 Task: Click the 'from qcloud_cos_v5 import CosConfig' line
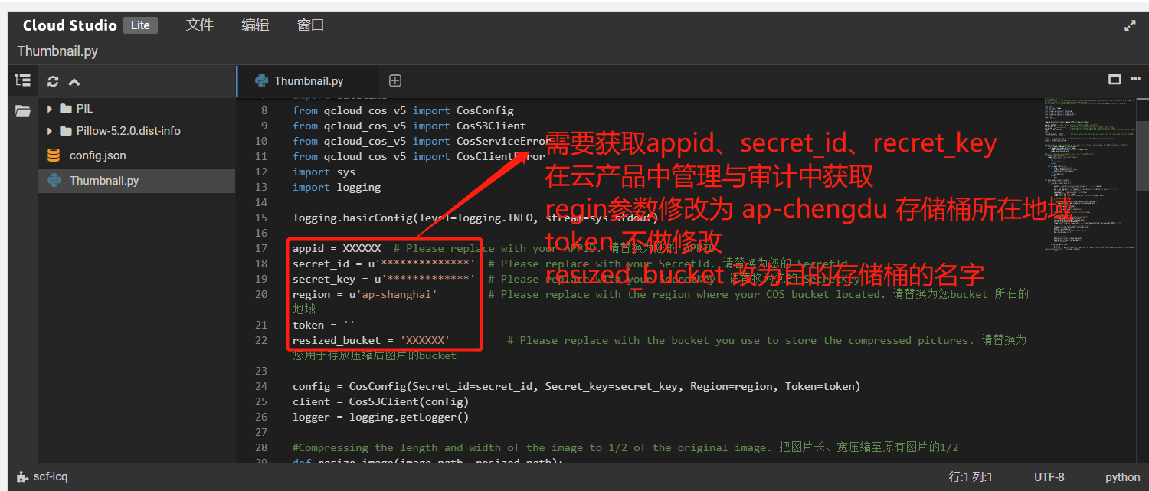pos(403,110)
